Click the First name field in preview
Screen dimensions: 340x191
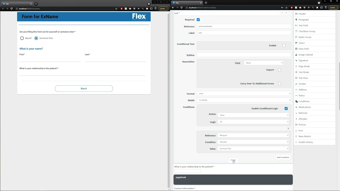[50, 59]
